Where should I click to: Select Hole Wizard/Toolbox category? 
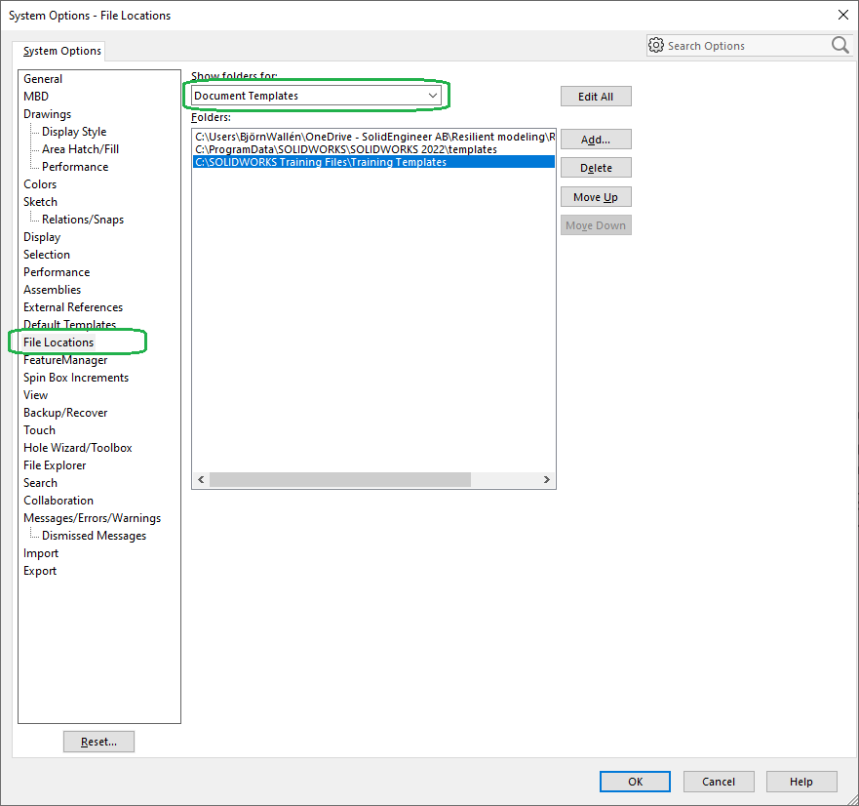[x=77, y=448]
